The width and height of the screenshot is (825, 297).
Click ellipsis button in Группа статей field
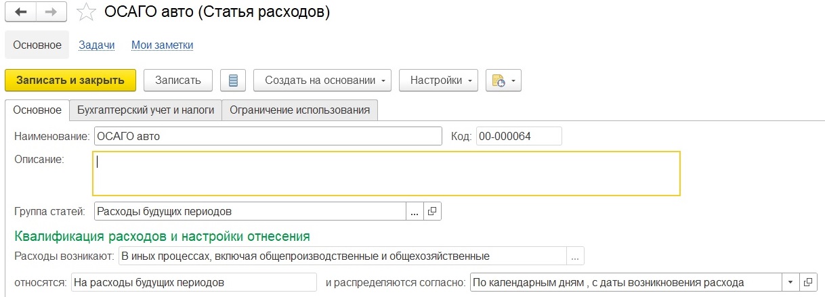click(x=415, y=212)
